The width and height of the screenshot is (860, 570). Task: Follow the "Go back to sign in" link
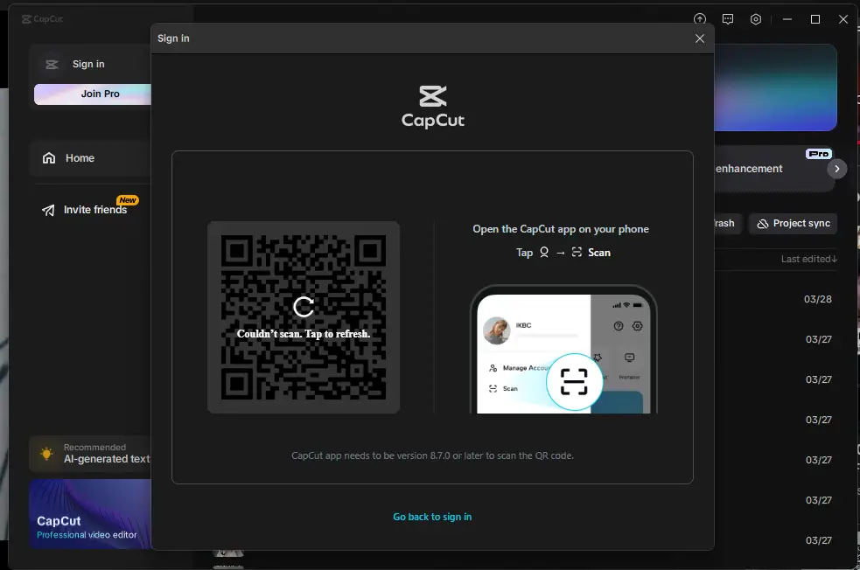432,517
